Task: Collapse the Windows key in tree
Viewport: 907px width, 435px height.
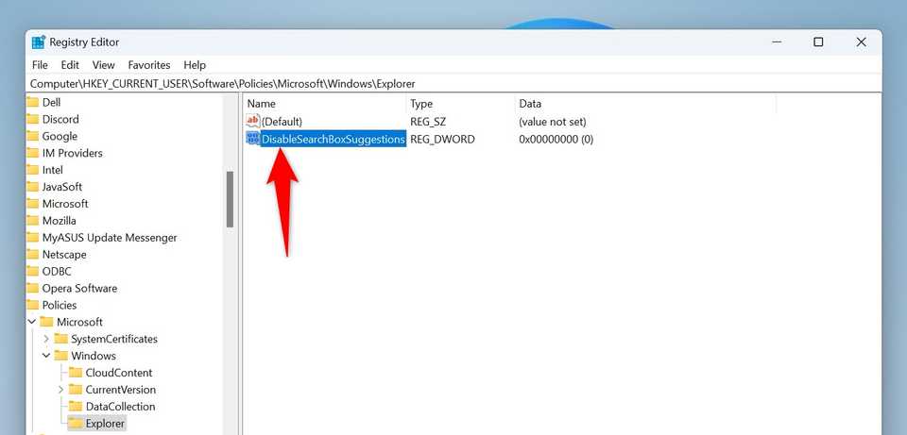Action: click(x=47, y=356)
